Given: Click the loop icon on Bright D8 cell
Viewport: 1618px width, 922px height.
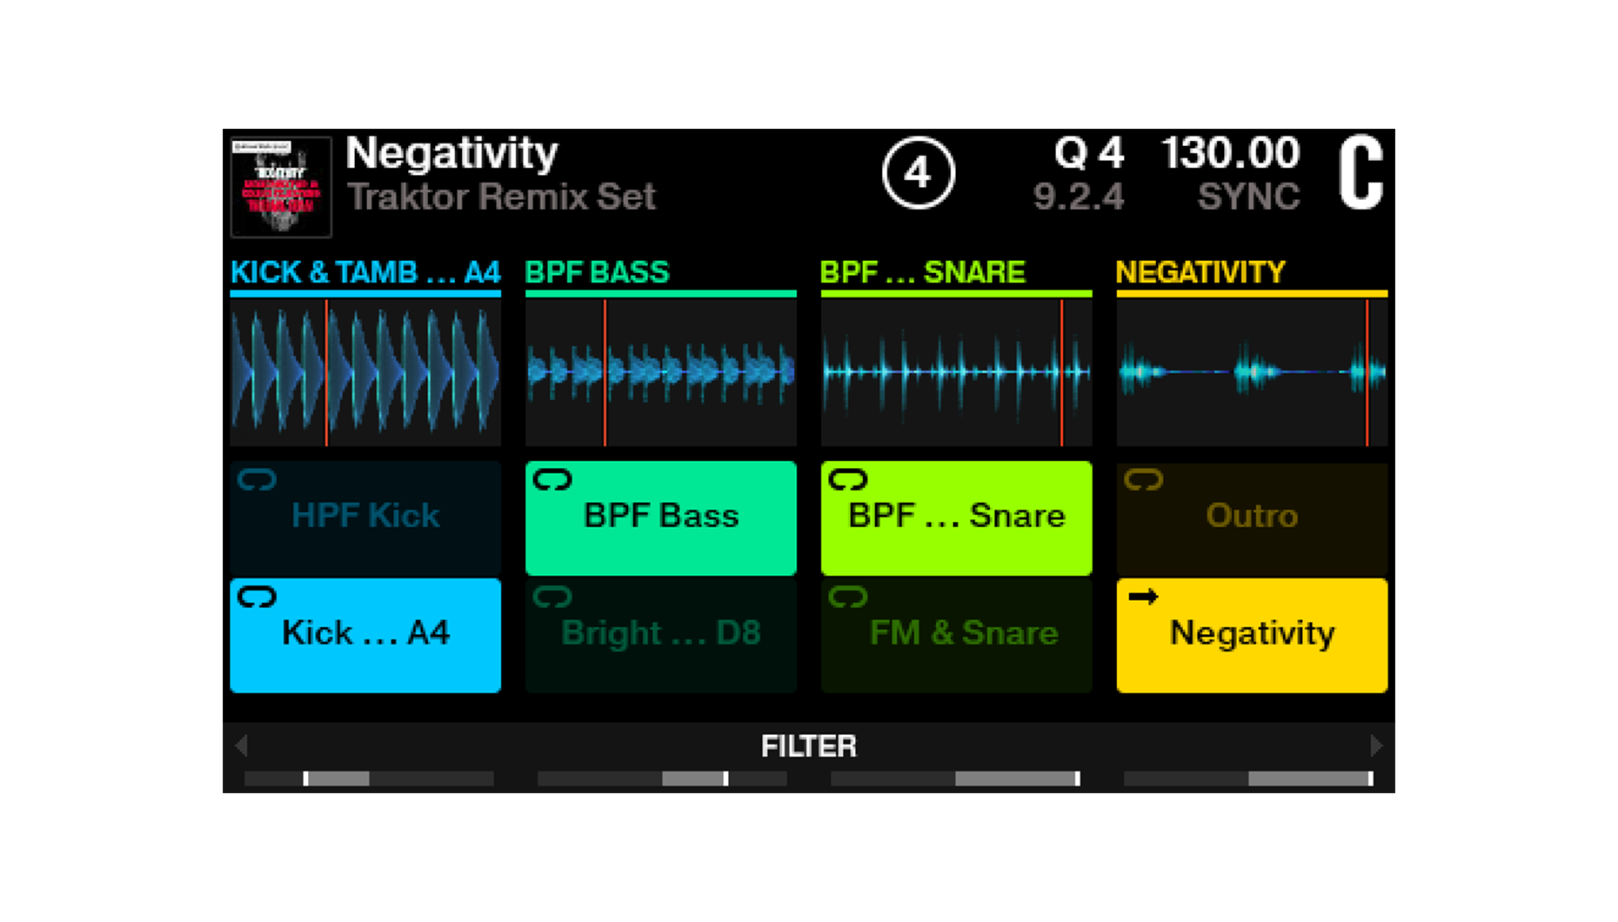Looking at the screenshot, I should pyautogui.click(x=552, y=597).
